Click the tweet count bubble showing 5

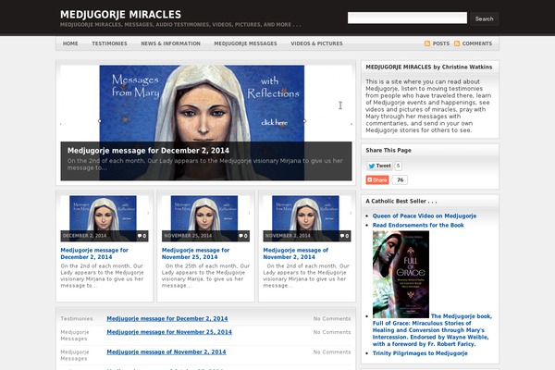398,166
